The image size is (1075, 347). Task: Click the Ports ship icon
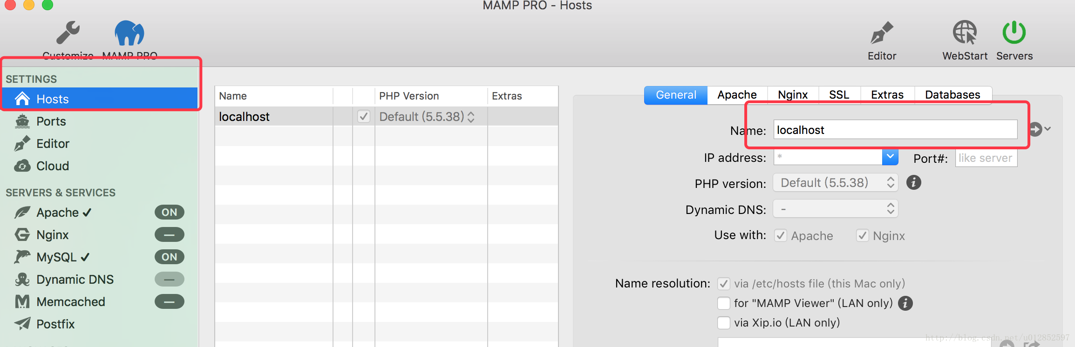tap(22, 121)
